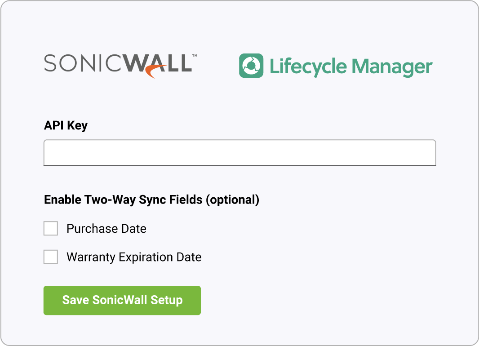Click the SonicWall logo
The height and width of the screenshot is (346, 479).
[121, 66]
